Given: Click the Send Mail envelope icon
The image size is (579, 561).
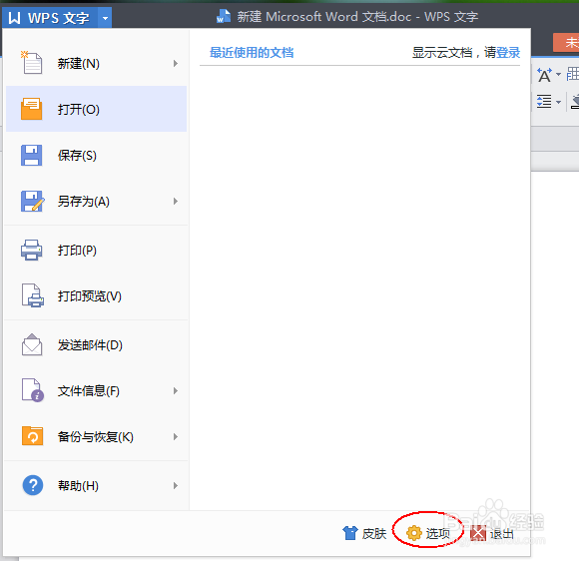Looking at the screenshot, I should pyautogui.click(x=32, y=344).
